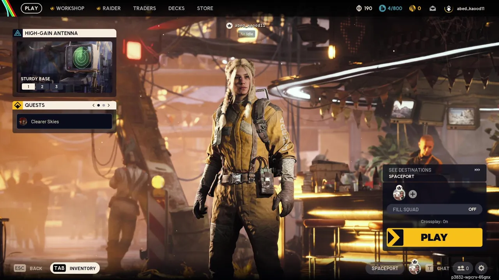The height and width of the screenshot is (280, 499).
Task: Click the High-Gain Antenna triangle icon
Action: point(18,33)
